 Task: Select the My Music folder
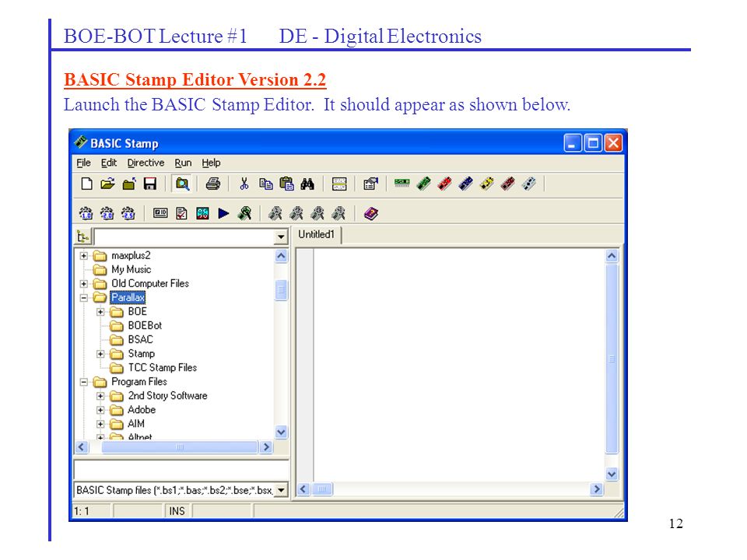(131, 270)
